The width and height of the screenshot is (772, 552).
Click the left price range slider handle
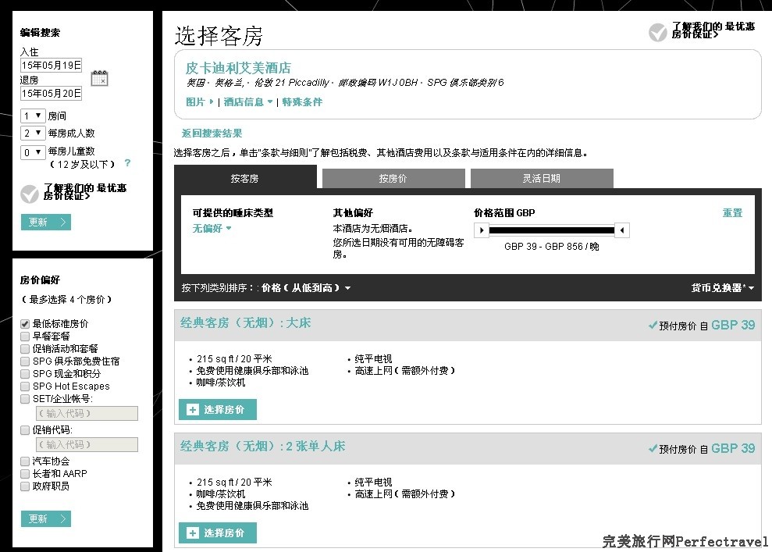click(482, 230)
